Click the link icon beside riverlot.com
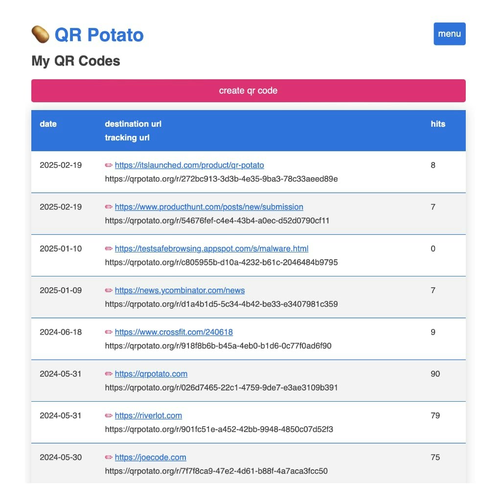The image size is (501, 501). 108,415
